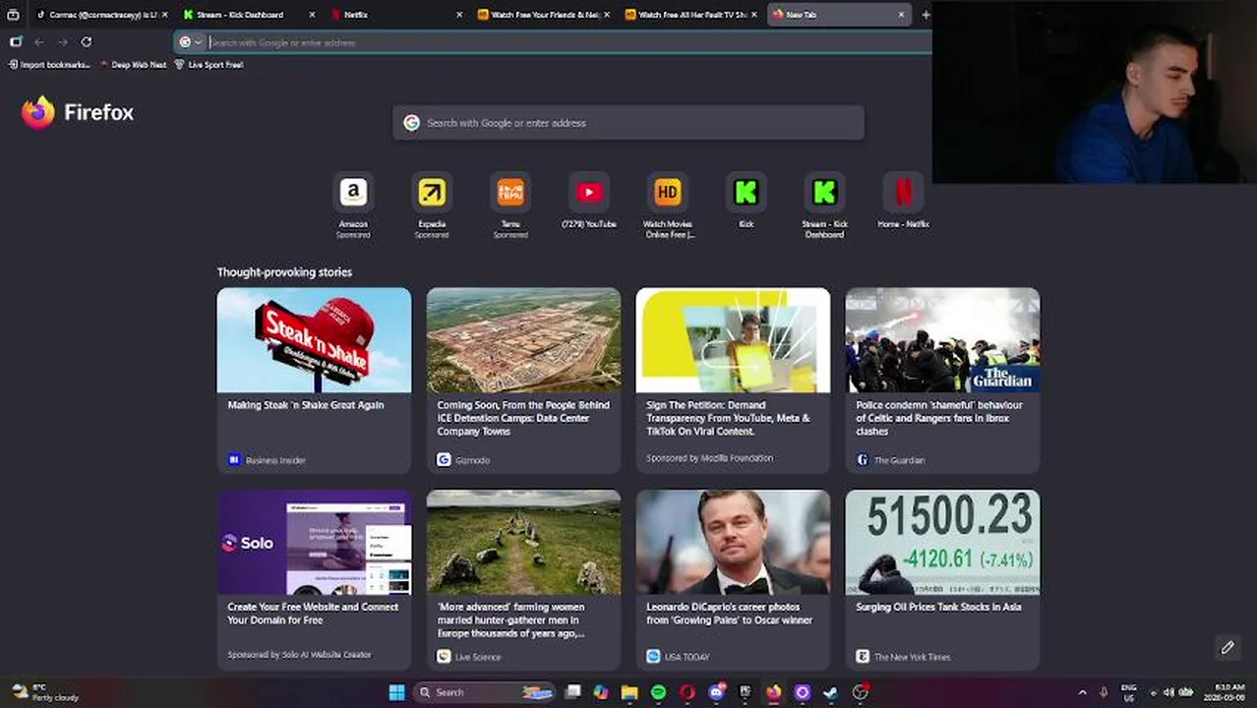The height and width of the screenshot is (708, 1257).
Task: Open Steam from the taskbar
Action: click(x=831, y=692)
